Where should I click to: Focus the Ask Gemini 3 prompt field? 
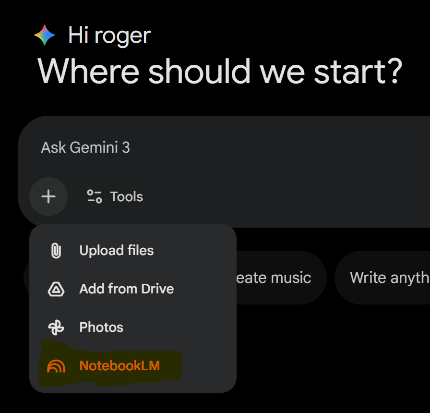point(192,147)
